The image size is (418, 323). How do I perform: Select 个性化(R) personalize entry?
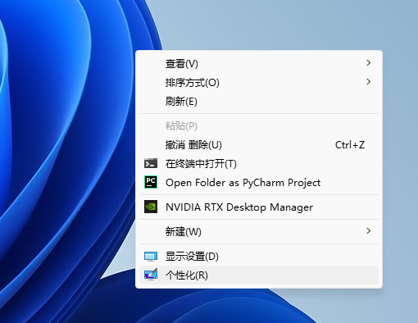[259, 275]
